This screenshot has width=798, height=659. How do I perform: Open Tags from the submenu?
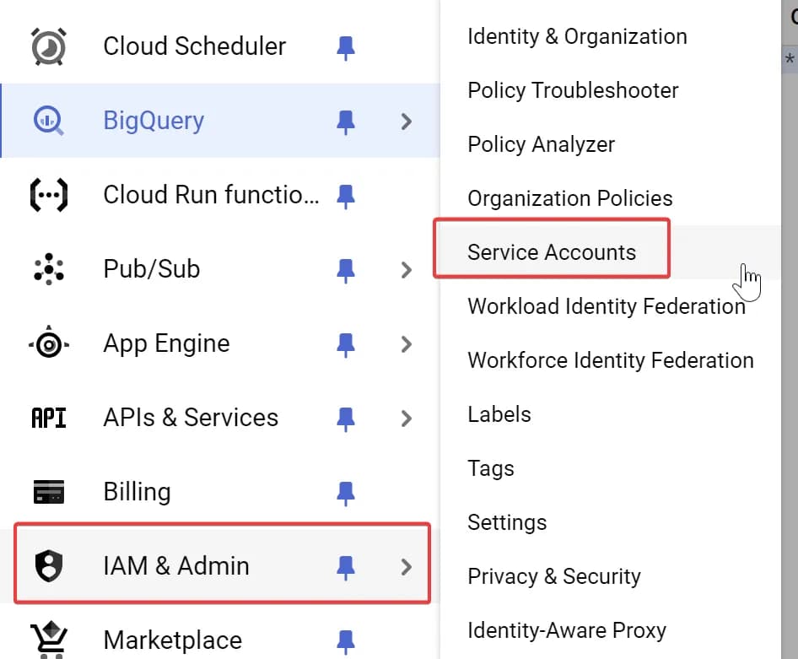pyautogui.click(x=611, y=468)
